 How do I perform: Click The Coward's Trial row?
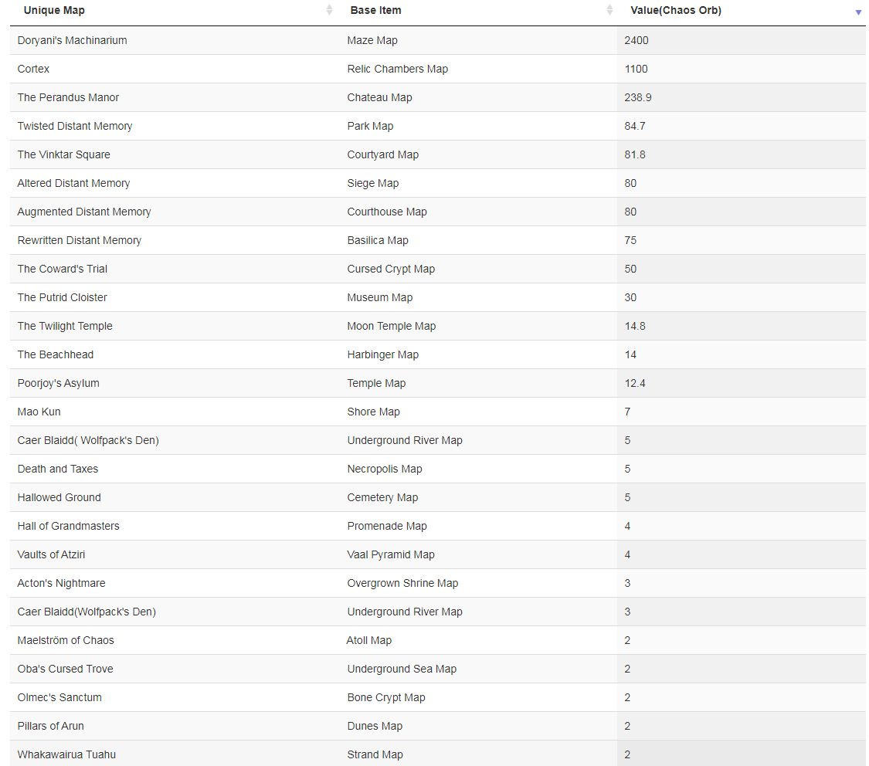pyautogui.click(x=438, y=269)
